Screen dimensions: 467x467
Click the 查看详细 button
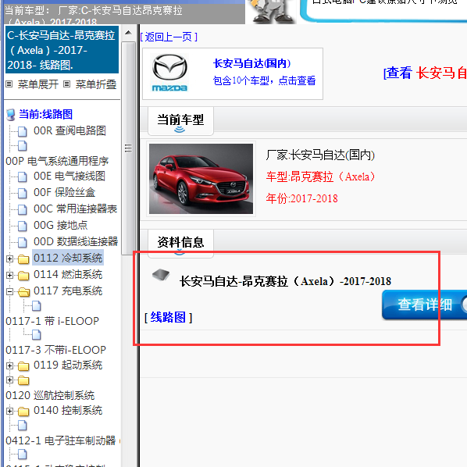pyautogui.click(x=424, y=305)
